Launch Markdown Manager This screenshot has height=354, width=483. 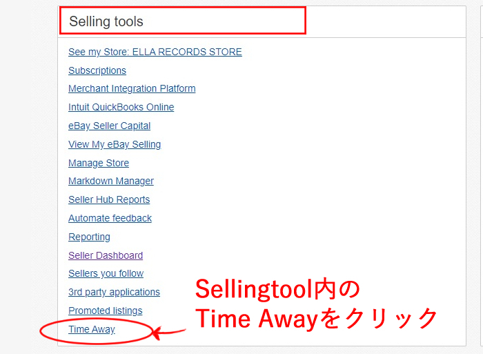point(111,181)
